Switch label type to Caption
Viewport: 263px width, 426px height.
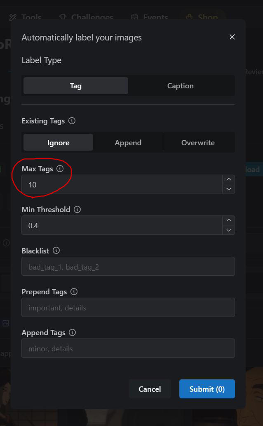pyautogui.click(x=181, y=86)
